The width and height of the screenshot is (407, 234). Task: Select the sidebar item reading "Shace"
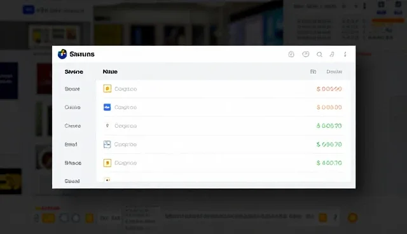pyautogui.click(x=73, y=163)
